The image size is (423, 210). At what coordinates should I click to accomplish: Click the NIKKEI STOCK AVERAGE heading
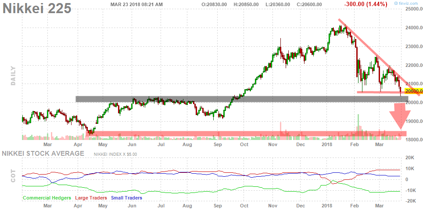pos(43,154)
